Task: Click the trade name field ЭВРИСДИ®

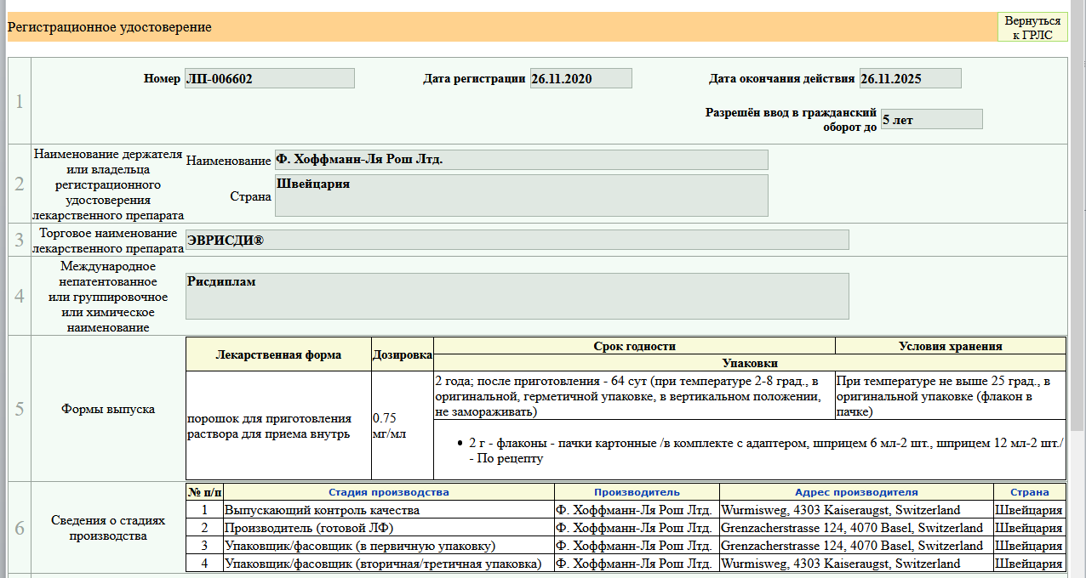Action: (x=517, y=241)
